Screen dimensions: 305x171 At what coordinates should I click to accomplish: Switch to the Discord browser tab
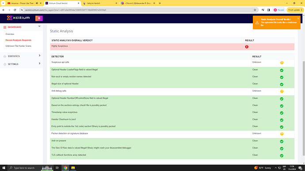pos(138,3)
